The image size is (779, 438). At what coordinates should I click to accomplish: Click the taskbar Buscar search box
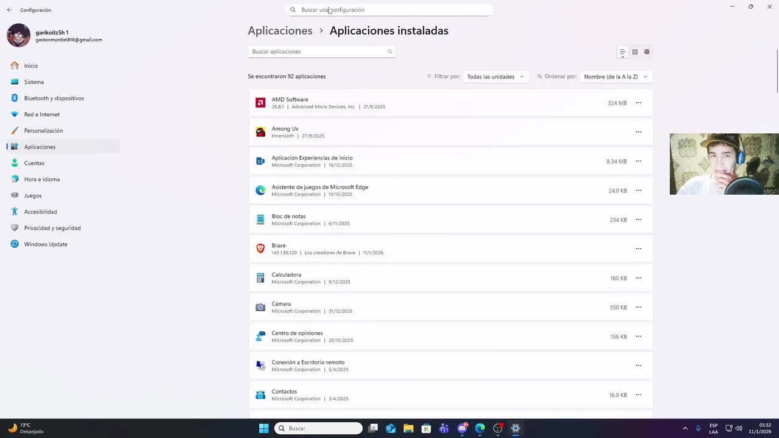(x=318, y=428)
